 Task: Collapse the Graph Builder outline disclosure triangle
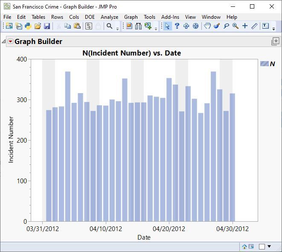click(3, 41)
